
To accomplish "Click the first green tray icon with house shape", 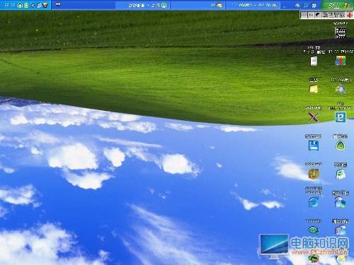I will [x=21, y=5].
